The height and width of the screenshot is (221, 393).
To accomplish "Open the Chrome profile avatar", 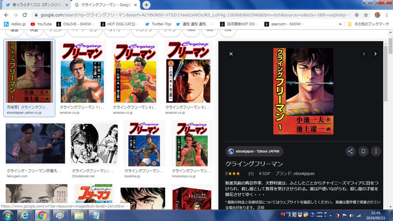I will pos(378,15).
